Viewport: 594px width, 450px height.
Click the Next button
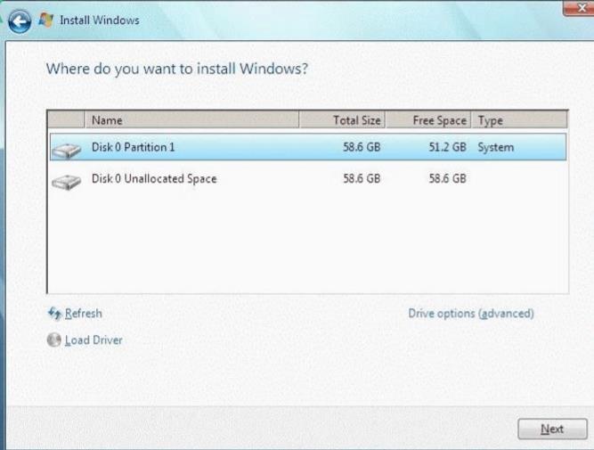click(552, 429)
